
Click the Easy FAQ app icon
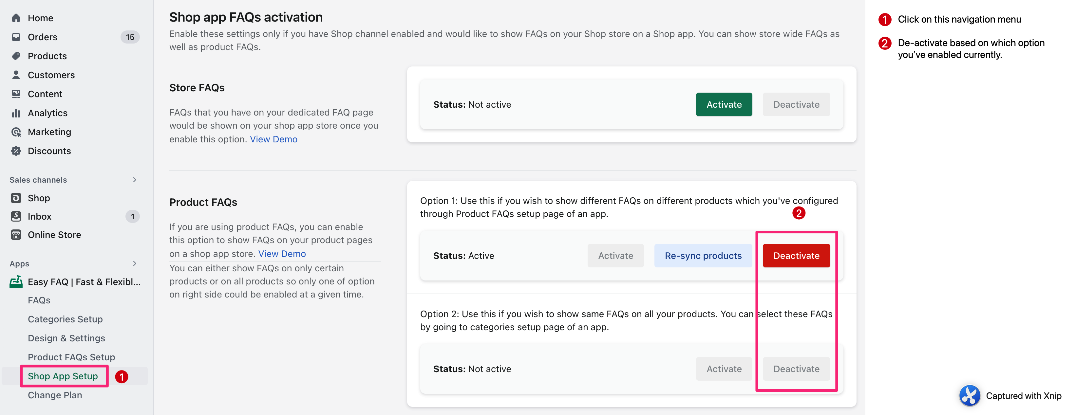coord(16,282)
